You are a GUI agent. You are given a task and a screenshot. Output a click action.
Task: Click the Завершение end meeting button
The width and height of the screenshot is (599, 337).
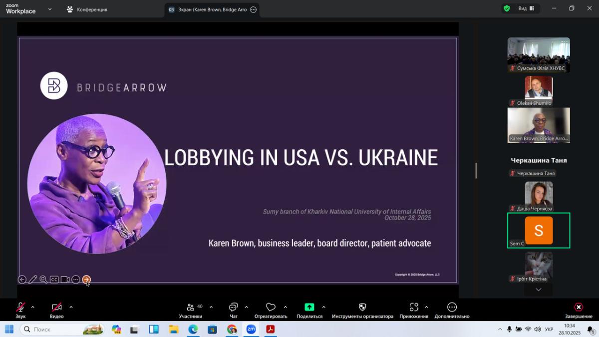[579, 308]
